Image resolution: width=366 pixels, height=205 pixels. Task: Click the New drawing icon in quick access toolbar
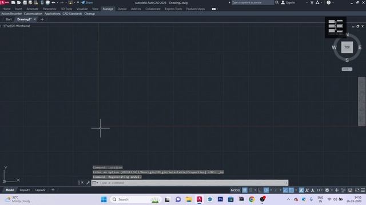coord(13,2)
